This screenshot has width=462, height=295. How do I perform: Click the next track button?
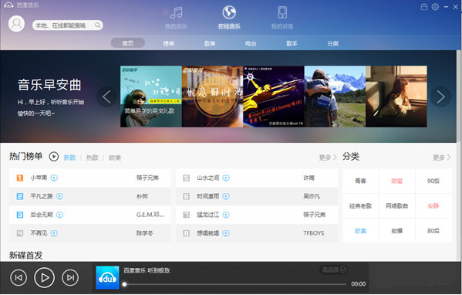click(70, 277)
